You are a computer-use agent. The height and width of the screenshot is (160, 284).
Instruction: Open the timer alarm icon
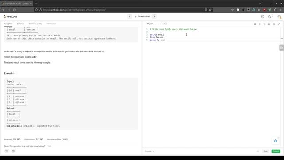click(263, 16)
